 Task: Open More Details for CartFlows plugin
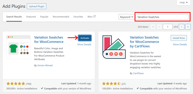tap(180, 45)
